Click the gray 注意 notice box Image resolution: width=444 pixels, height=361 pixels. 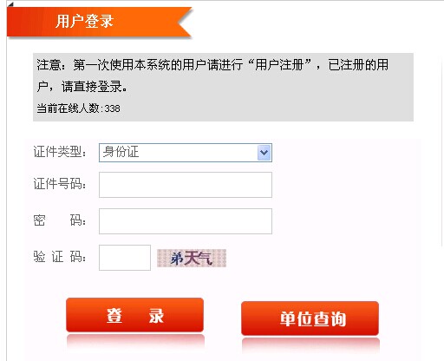pyautogui.click(x=223, y=87)
